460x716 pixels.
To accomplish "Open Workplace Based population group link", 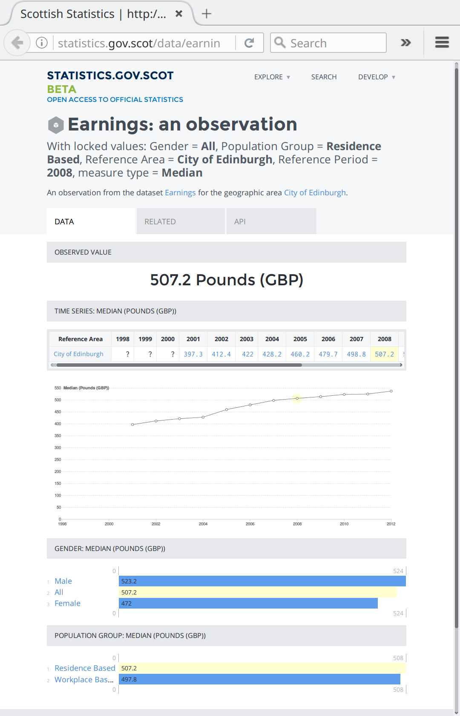I will click(84, 679).
